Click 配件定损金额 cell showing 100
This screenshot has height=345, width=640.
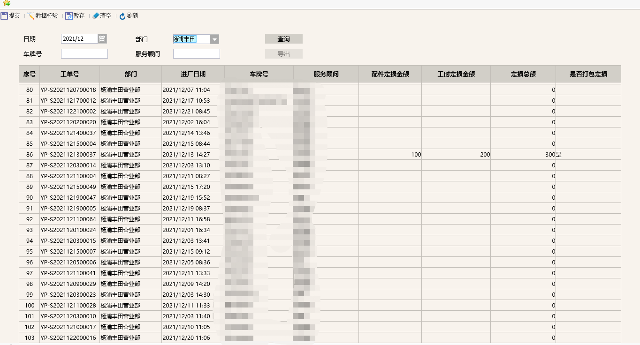[x=390, y=155]
